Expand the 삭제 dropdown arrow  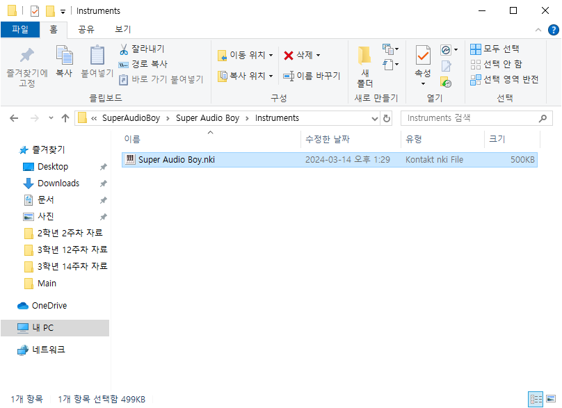318,55
